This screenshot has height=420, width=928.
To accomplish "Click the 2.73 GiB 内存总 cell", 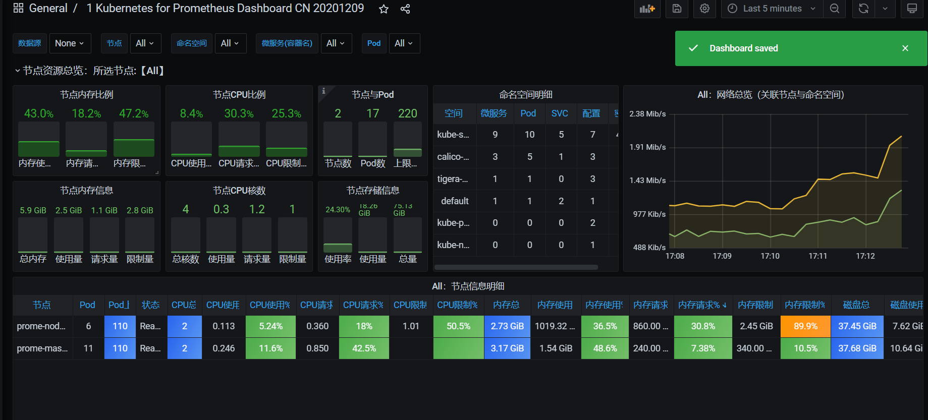I will click(x=507, y=326).
